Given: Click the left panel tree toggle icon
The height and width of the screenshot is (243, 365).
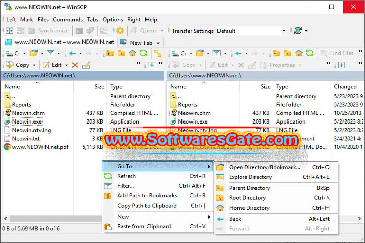Looking at the screenshot, I should [x=157, y=53].
